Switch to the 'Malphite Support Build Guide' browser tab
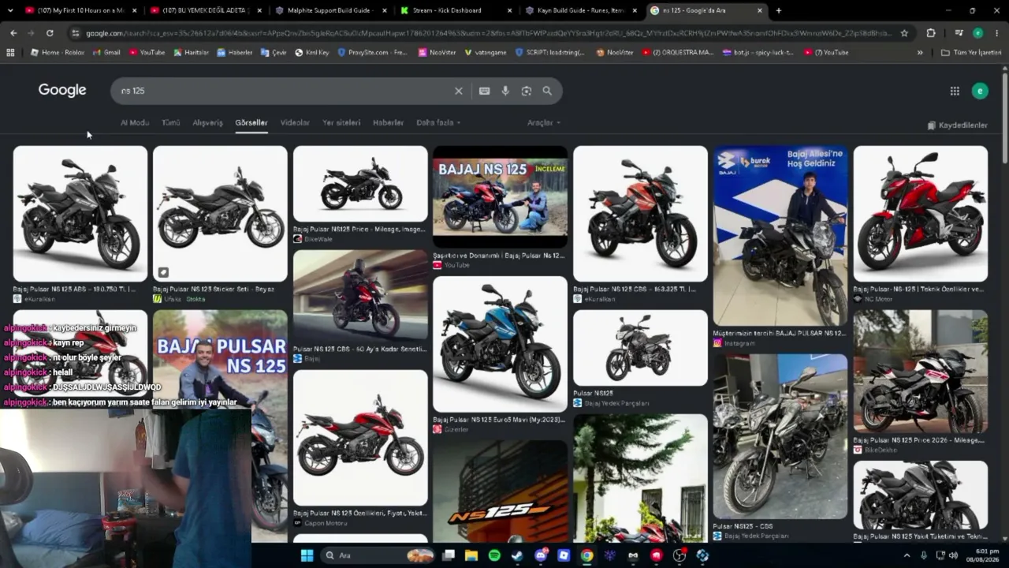1009x568 pixels. (330, 10)
